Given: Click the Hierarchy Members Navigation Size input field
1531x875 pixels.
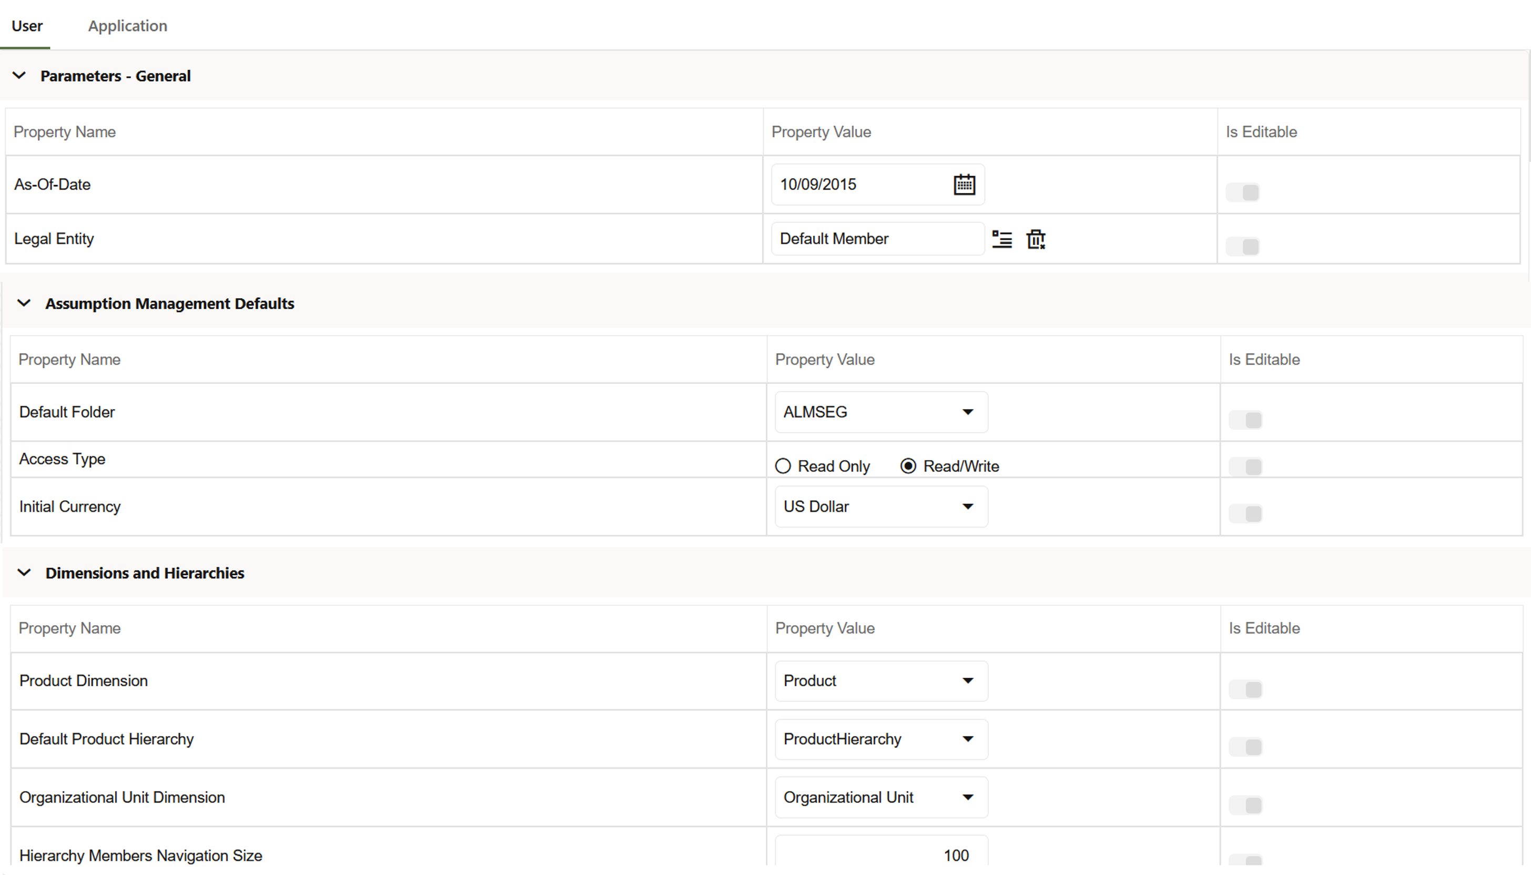Looking at the screenshot, I should click(877, 855).
